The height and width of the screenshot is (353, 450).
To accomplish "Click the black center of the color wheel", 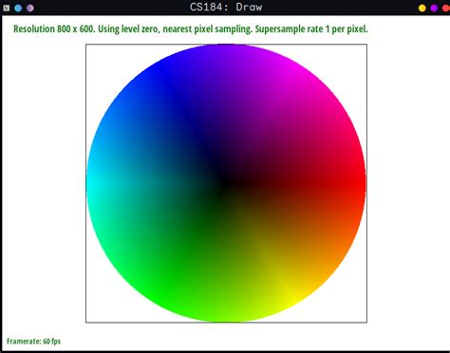I will 225,183.
